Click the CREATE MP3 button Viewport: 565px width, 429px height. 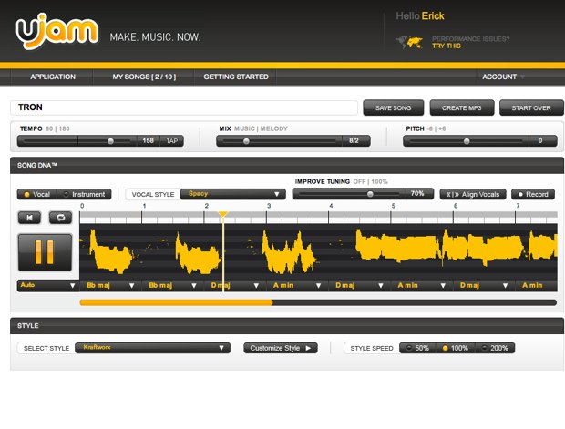(x=462, y=107)
